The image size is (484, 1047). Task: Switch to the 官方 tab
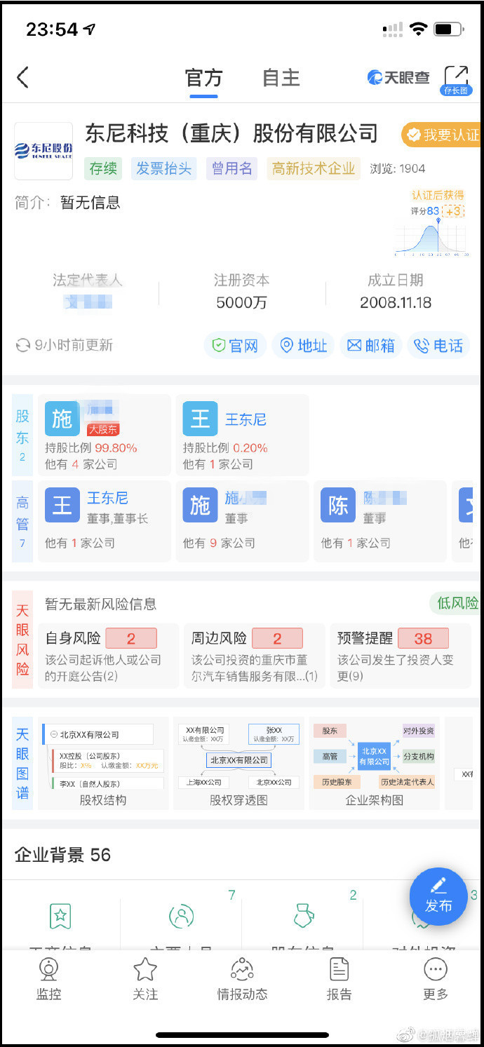tap(203, 77)
